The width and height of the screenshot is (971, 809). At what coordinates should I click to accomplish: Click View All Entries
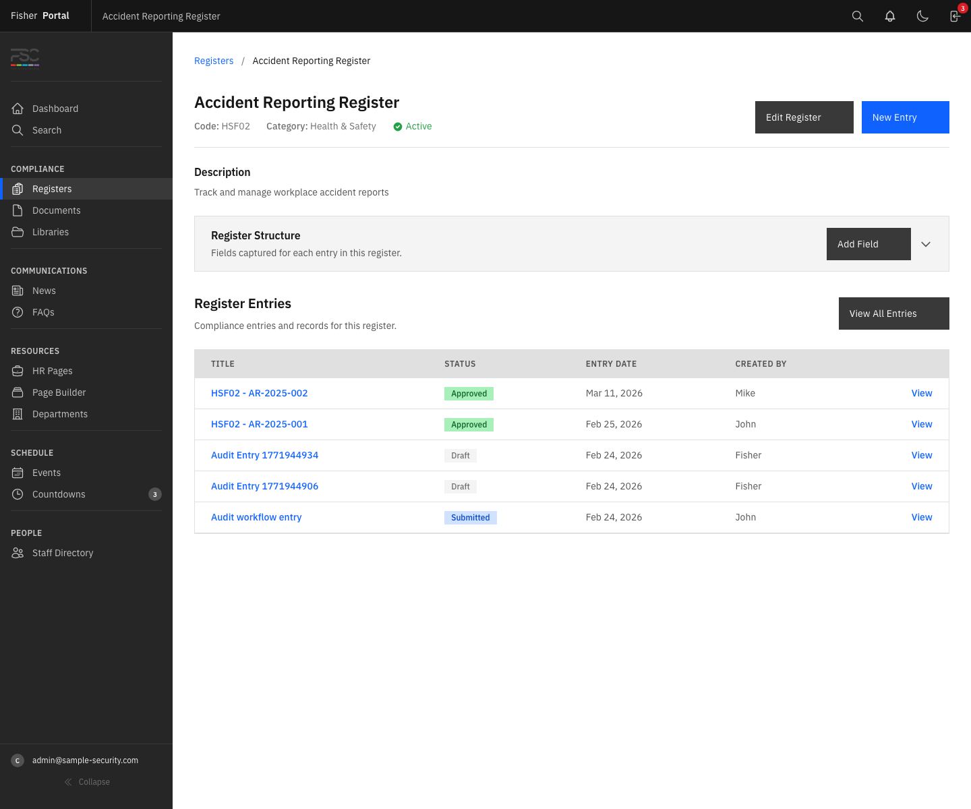(x=893, y=313)
